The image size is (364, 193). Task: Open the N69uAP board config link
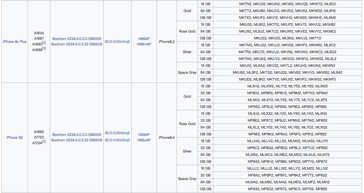tap(144, 140)
